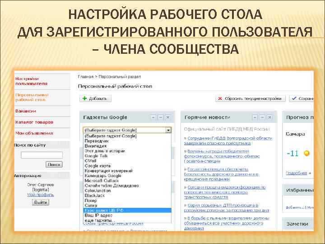This screenshot has width=325, height=244.
Task: Open news about Сотрудники ГИБДД Волгоградской области
Action: coord(228,141)
